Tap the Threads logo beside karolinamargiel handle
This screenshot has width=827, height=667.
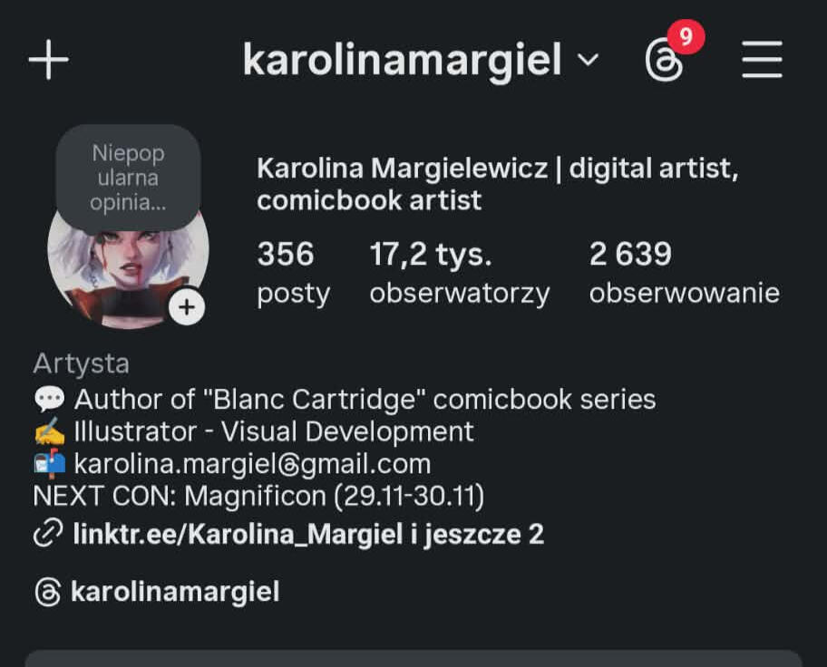point(48,592)
